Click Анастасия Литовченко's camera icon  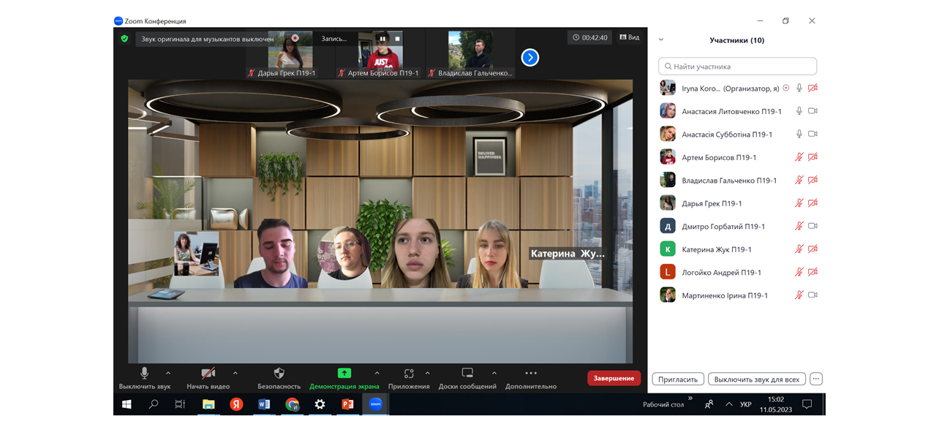coord(812,111)
